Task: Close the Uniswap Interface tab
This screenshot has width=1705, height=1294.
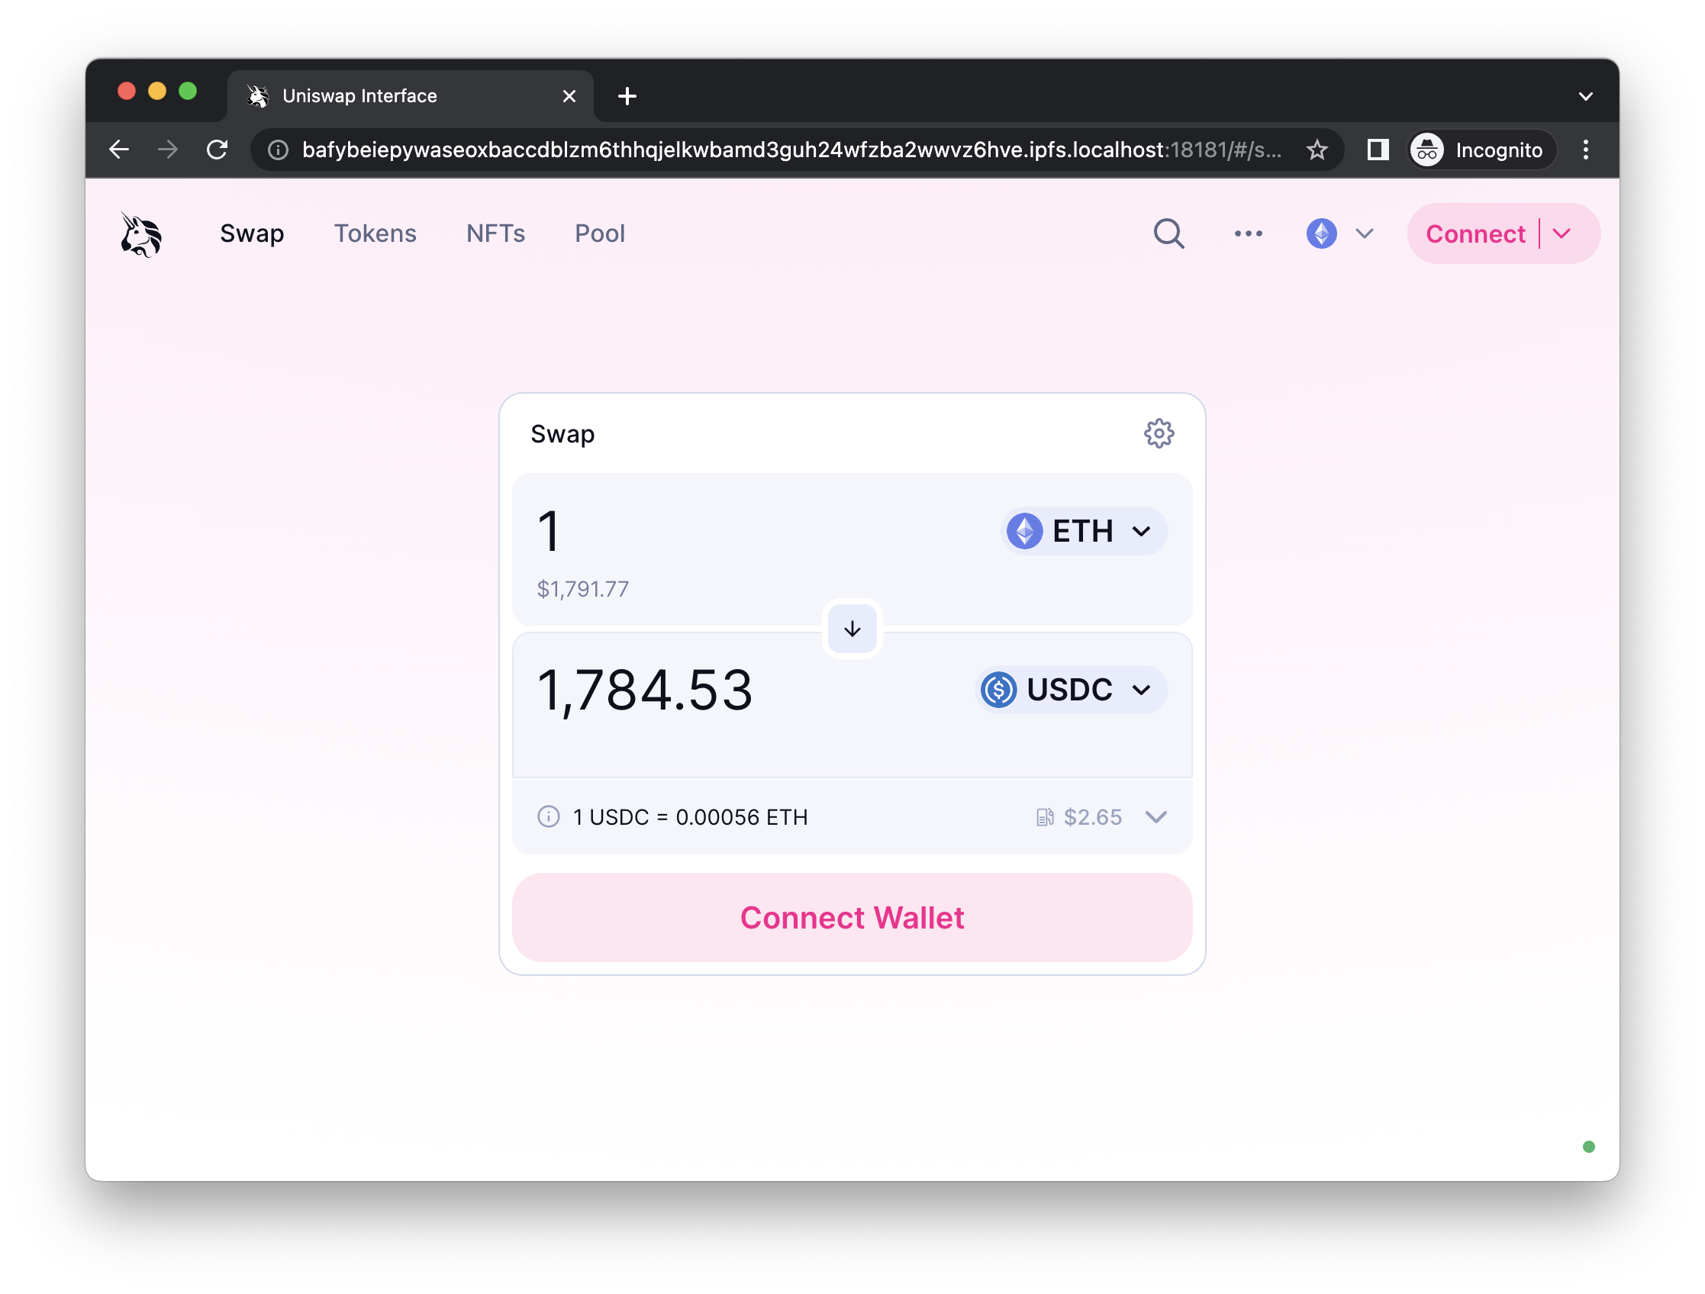Action: [x=569, y=96]
